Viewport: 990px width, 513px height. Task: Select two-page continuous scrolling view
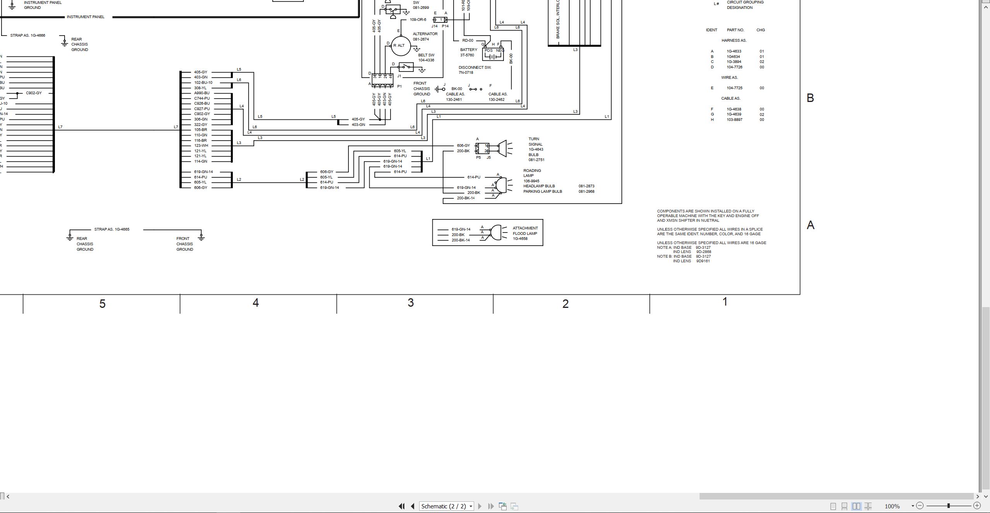pyautogui.click(x=868, y=506)
